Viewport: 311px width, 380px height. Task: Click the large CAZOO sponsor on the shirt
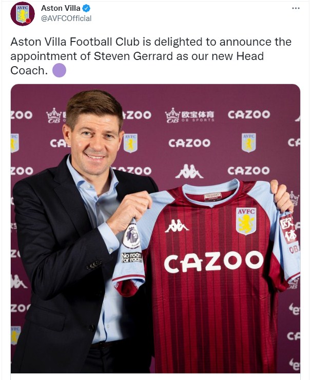click(213, 262)
